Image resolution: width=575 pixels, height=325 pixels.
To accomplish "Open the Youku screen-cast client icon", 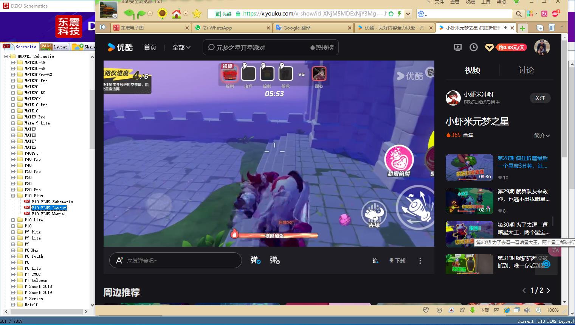I will tap(458, 47).
